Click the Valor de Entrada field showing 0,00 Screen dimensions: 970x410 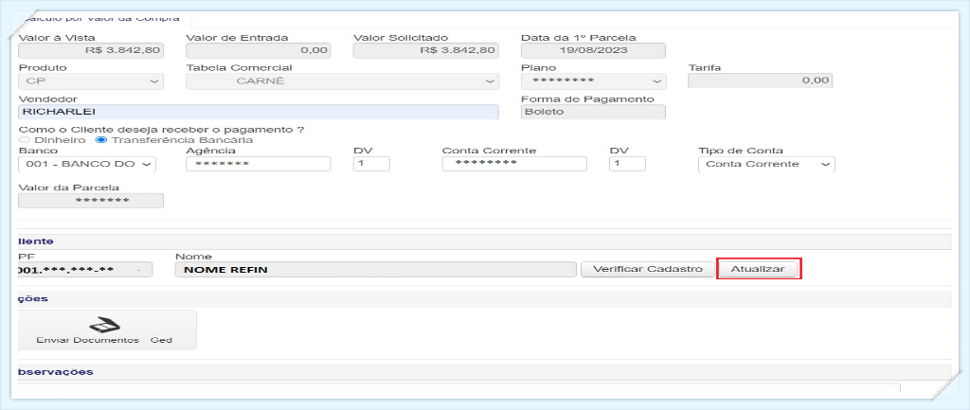coord(258,51)
